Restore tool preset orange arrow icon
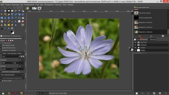The image size is (169, 95). click(9, 93)
